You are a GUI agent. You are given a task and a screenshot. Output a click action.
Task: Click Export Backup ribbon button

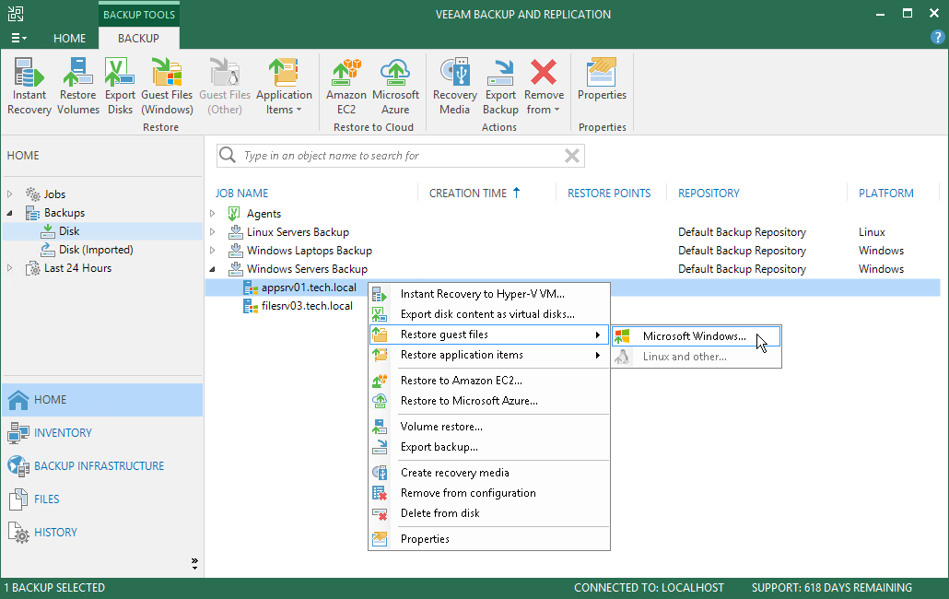click(x=500, y=86)
